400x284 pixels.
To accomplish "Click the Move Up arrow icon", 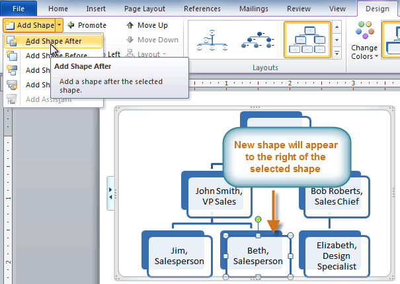I will 131,25.
